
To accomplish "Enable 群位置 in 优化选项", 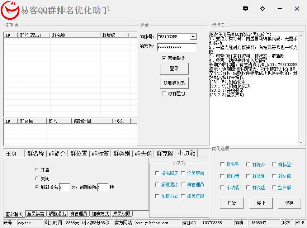I will tap(222, 176).
